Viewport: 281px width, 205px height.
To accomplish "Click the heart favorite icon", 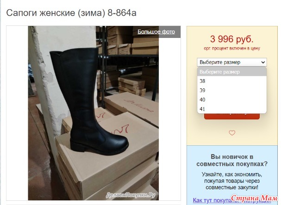I will click(x=232, y=133).
